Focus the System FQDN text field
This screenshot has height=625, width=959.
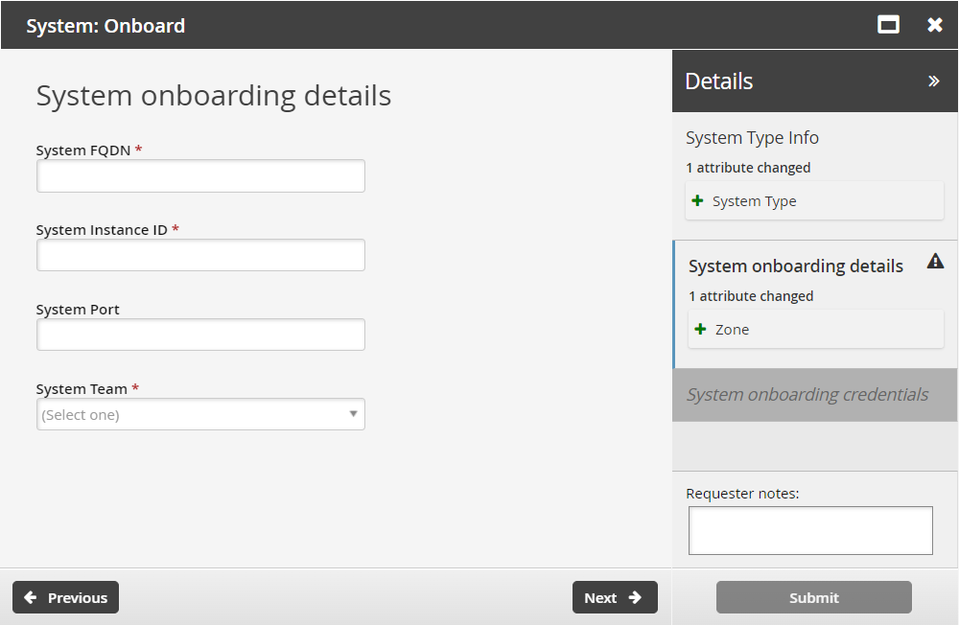coord(200,176)
